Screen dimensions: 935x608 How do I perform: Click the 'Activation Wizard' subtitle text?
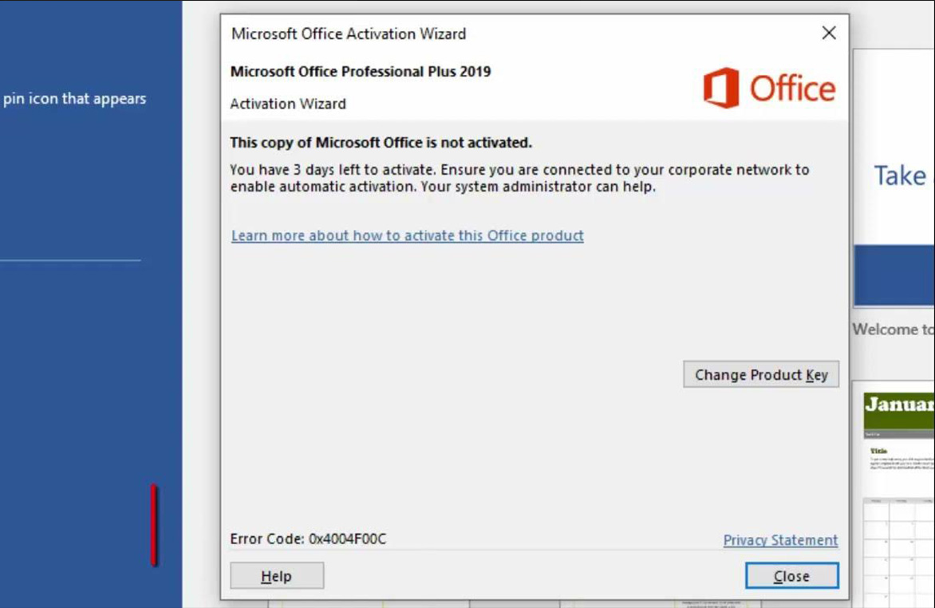(x=288, y=104)
